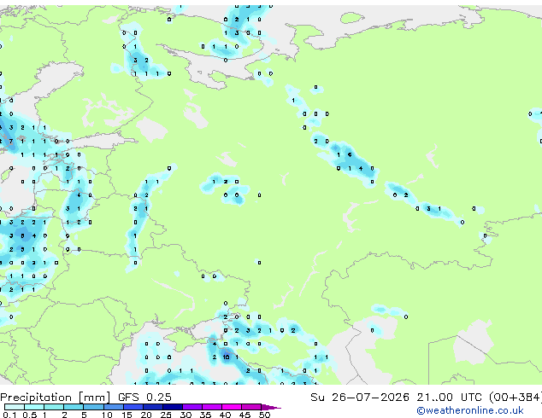The height and width of the screenshot is (418, 542).
Task: Select the 20–25 mm legend swatch
Action: click(x=152, y=407)
